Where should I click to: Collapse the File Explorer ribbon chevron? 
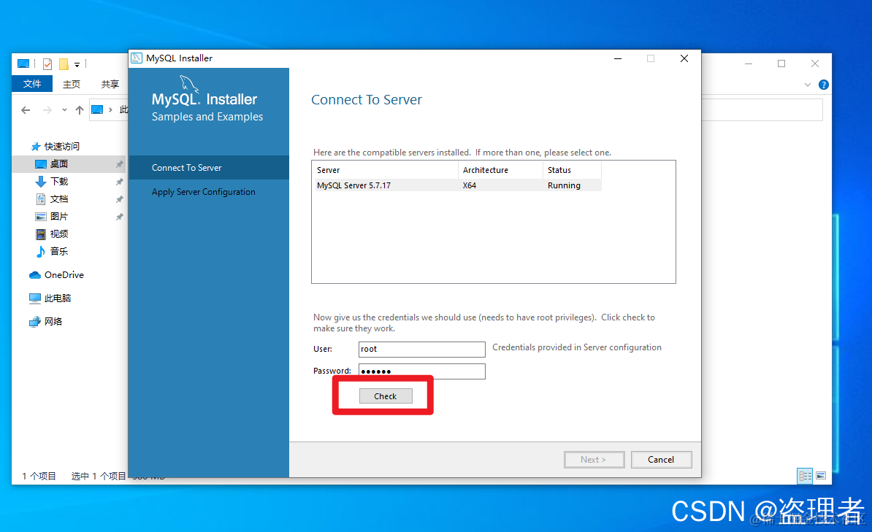(808, 85)
